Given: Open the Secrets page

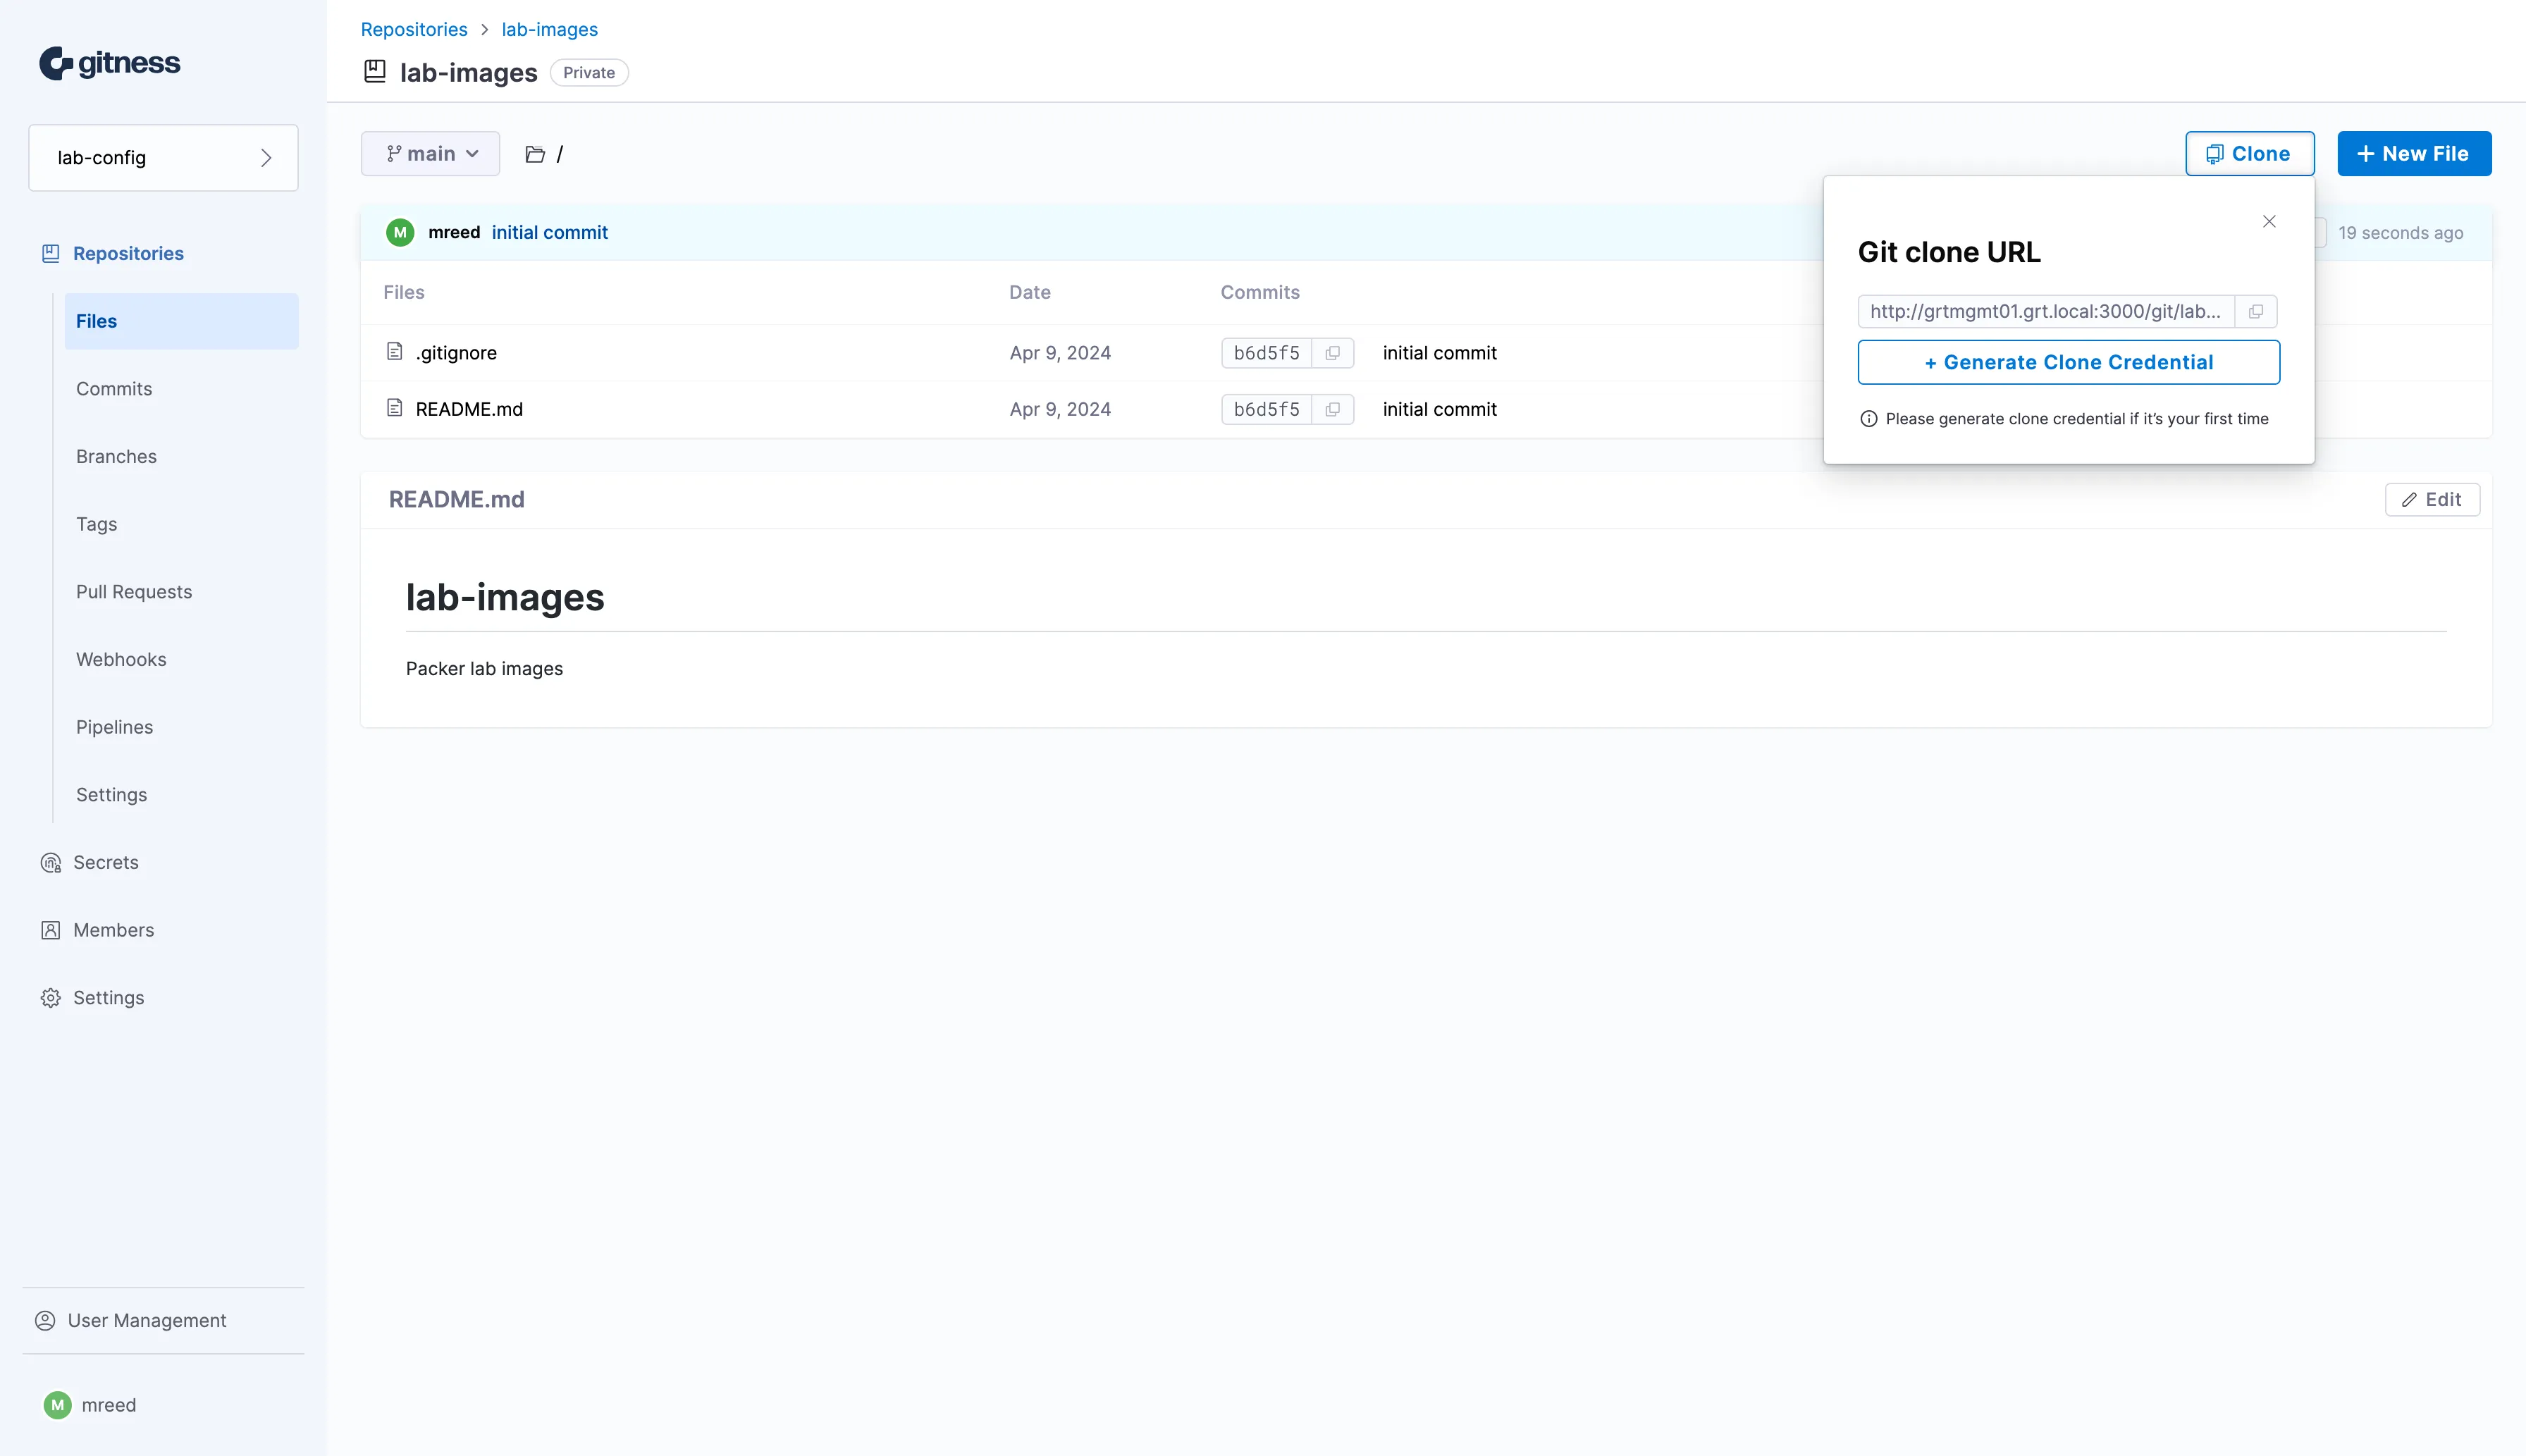Looking at the screenshot, I should click(x=90, y=863).
